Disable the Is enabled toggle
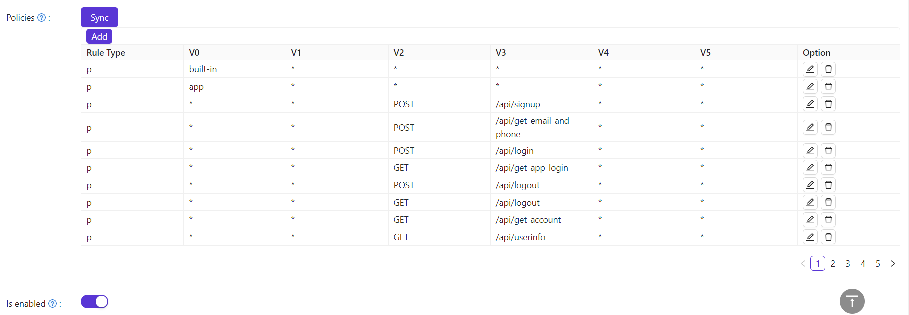909x315 pixels. [94, 301]
